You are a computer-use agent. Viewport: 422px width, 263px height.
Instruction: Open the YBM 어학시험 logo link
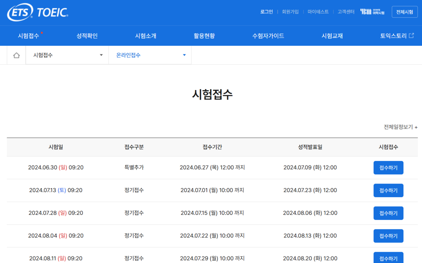pos(372,12)
